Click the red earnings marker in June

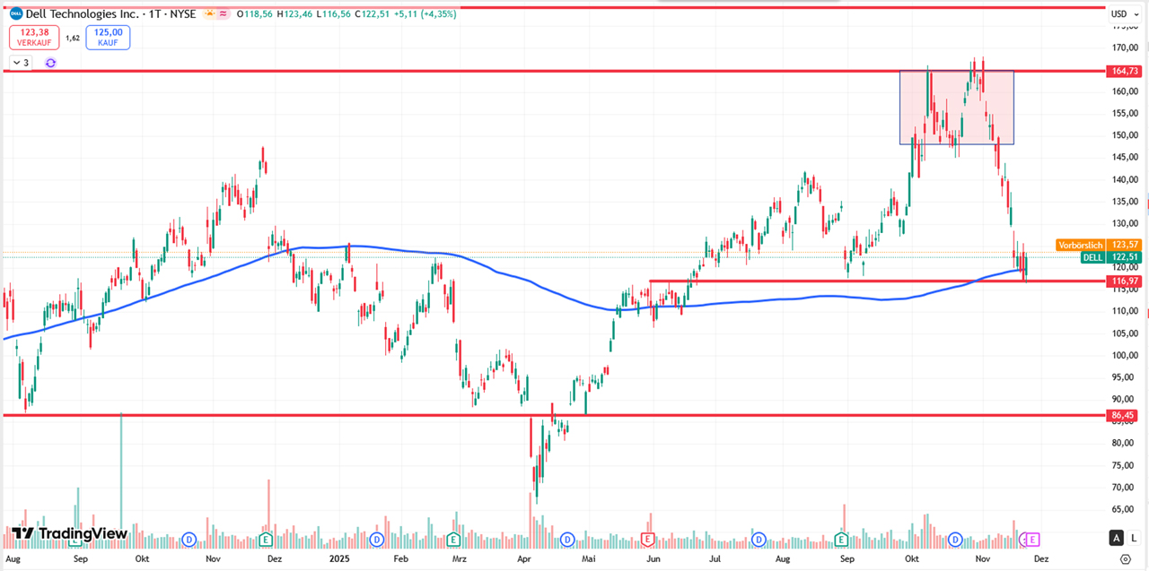pos(648,540)
